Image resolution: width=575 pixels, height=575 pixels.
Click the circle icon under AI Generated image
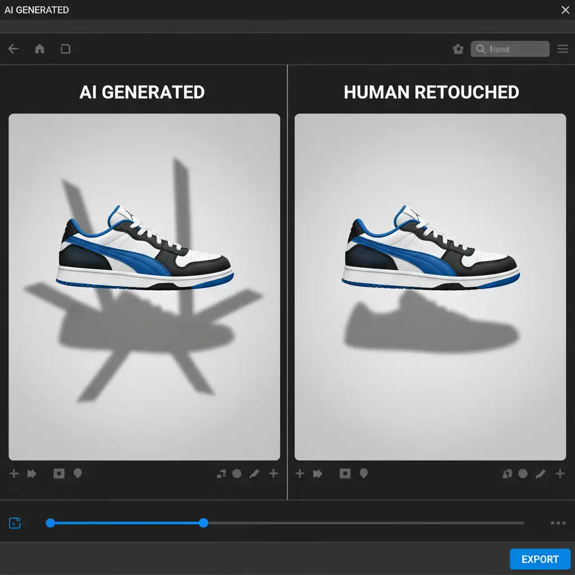[237, 474]
